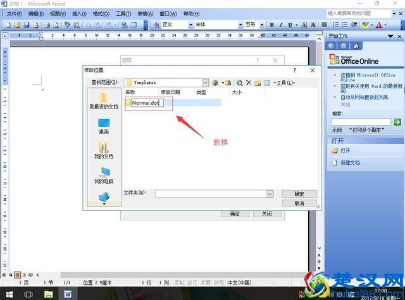Open the Home icon in task pane
Viewport: 405px width, 300px height.
[x=356, y=46]
